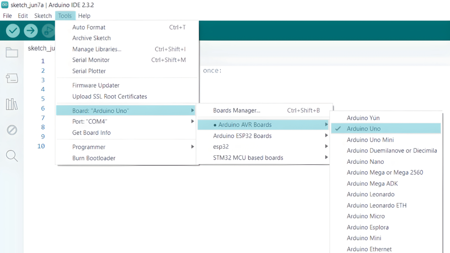Select Arduino Mega or Mega 2560
This screenshot has height=253, width=450.
[x=386, y=172]
